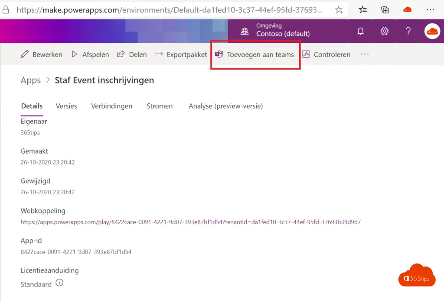This screenshot has height=302, width=444.
Task: Open browser settings and more menu
Action: [430, 10]
